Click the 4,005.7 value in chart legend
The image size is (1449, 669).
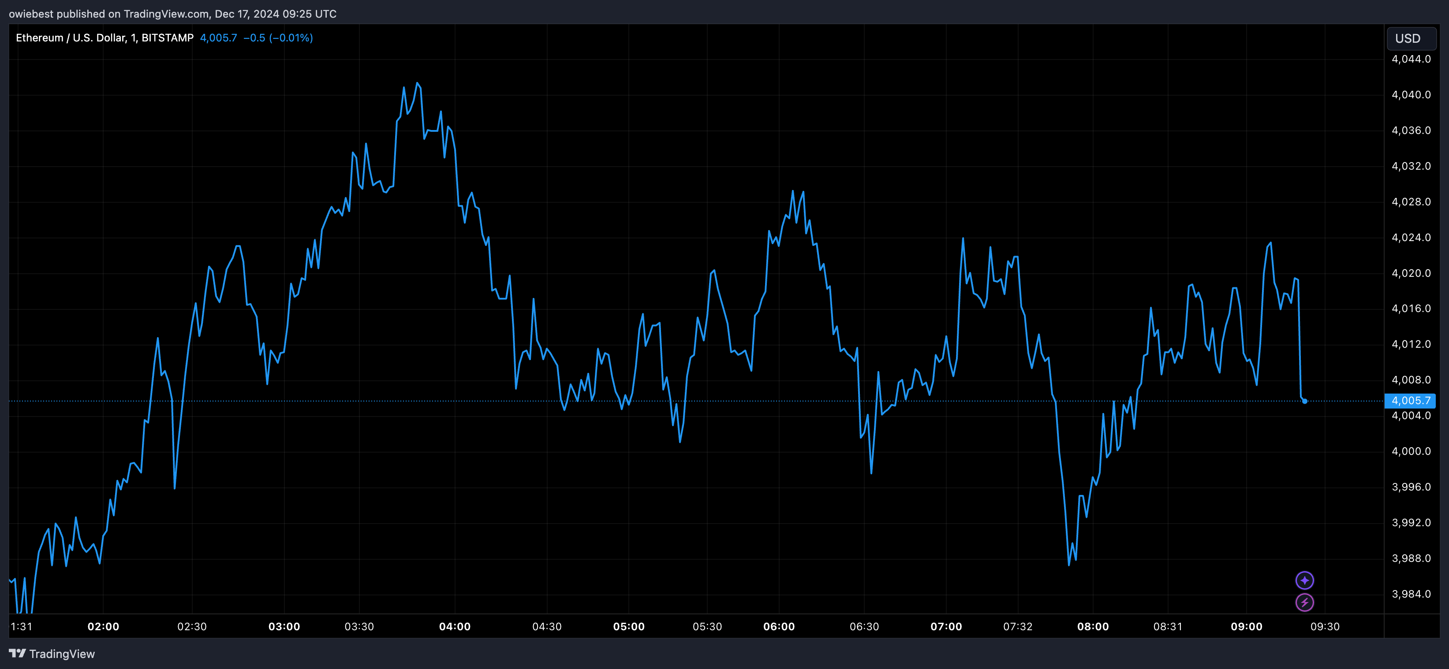pos(218,37)
